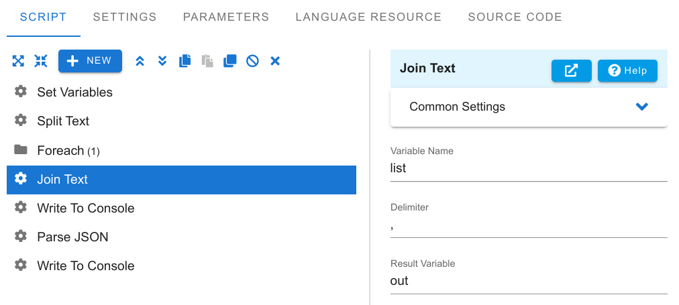Click the collapse all arrows icon
The width and height of the screenshot is (679, 305).
[x=41, y=61]
